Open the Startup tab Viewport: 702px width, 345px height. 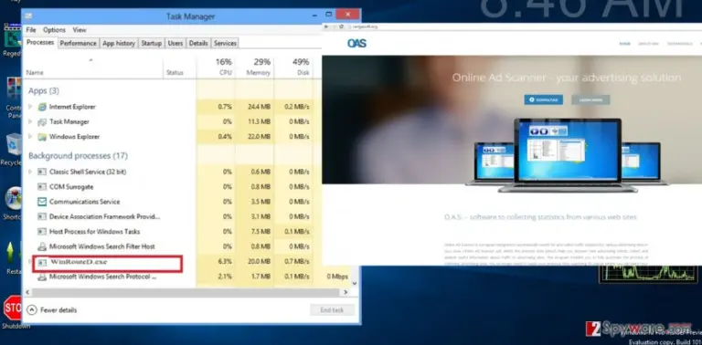152,43
